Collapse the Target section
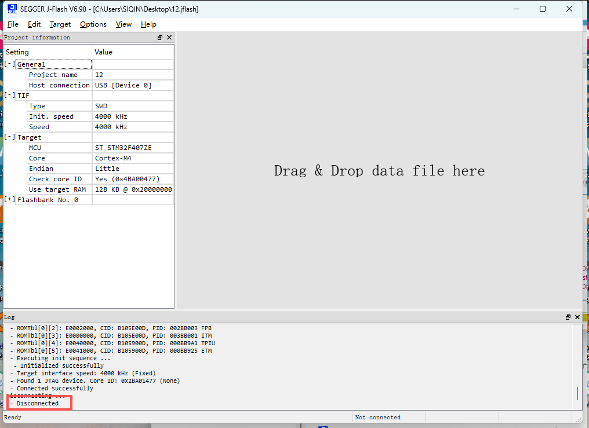This screenshot has height=428, width=589. pos(10,137)
